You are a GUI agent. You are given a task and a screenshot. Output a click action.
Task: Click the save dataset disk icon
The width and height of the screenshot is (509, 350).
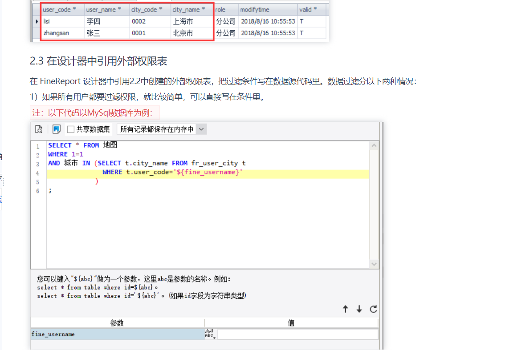(x=56, y=129)
